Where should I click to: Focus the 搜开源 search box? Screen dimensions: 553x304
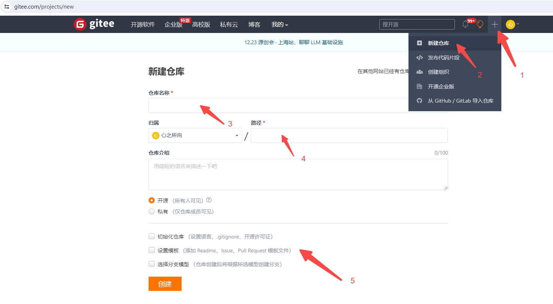click(417, 24)
